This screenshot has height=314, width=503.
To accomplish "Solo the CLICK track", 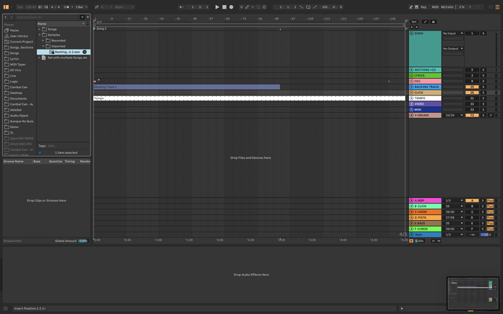I will tap(483, 93).
